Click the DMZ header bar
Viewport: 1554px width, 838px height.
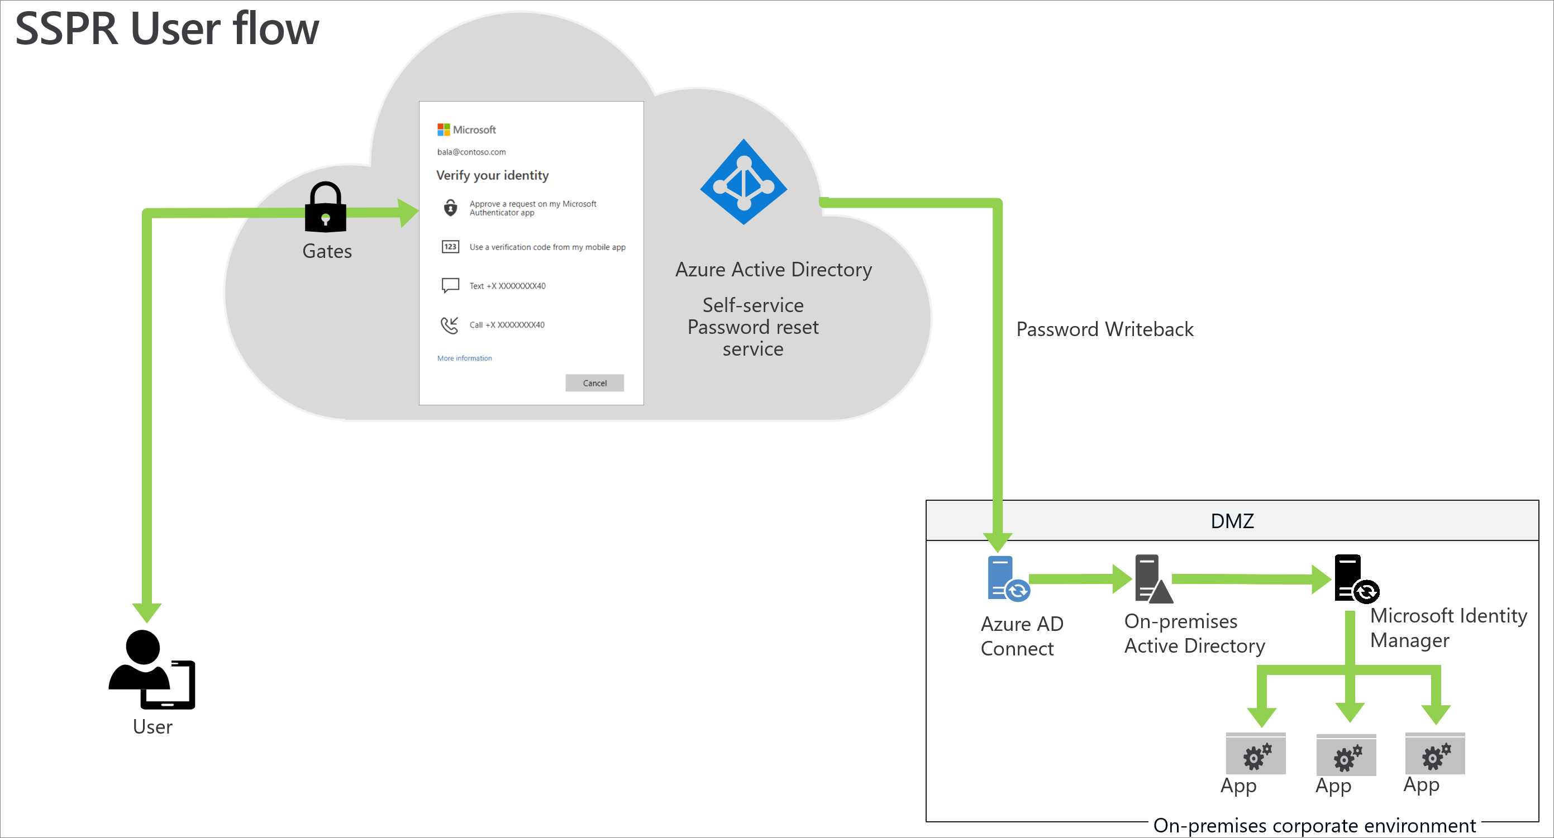tap(1232, 521)
